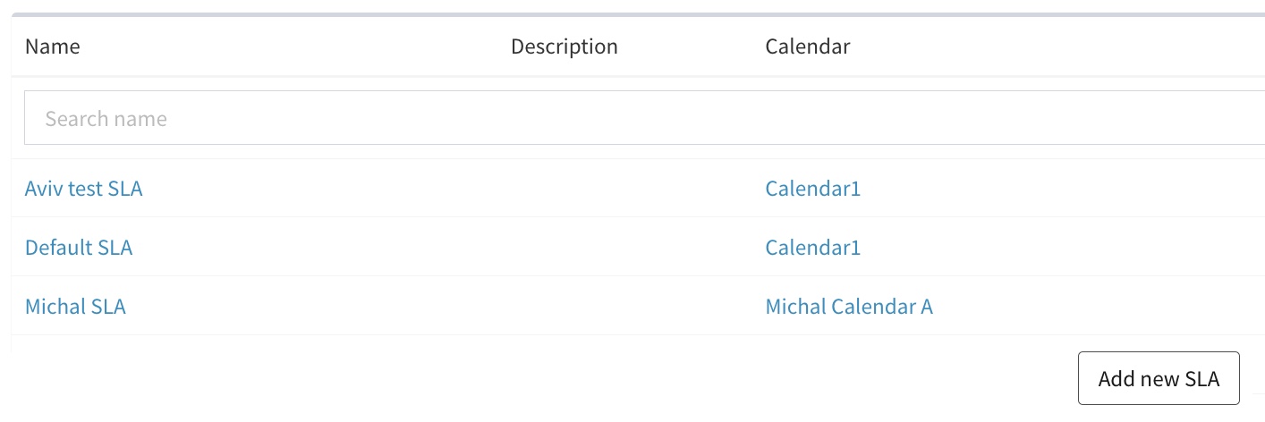Screen dimensions: 1265x422
Task: Open the Default SLA entry
Action: (79, 248)
